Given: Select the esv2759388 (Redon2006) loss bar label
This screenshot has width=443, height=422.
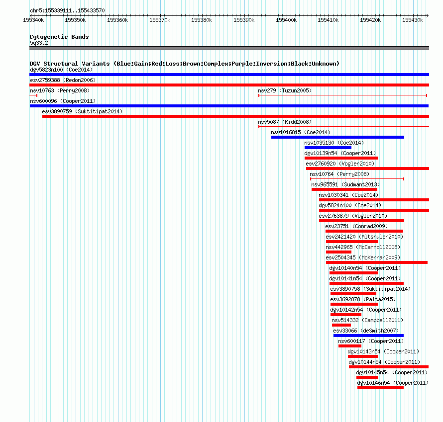Looking at the screenshot, I should coord(63,80).
